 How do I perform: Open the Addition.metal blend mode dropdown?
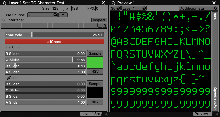pos(198,8)
